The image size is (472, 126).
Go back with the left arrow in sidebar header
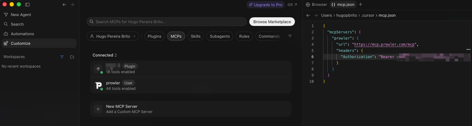coord(64,5)
